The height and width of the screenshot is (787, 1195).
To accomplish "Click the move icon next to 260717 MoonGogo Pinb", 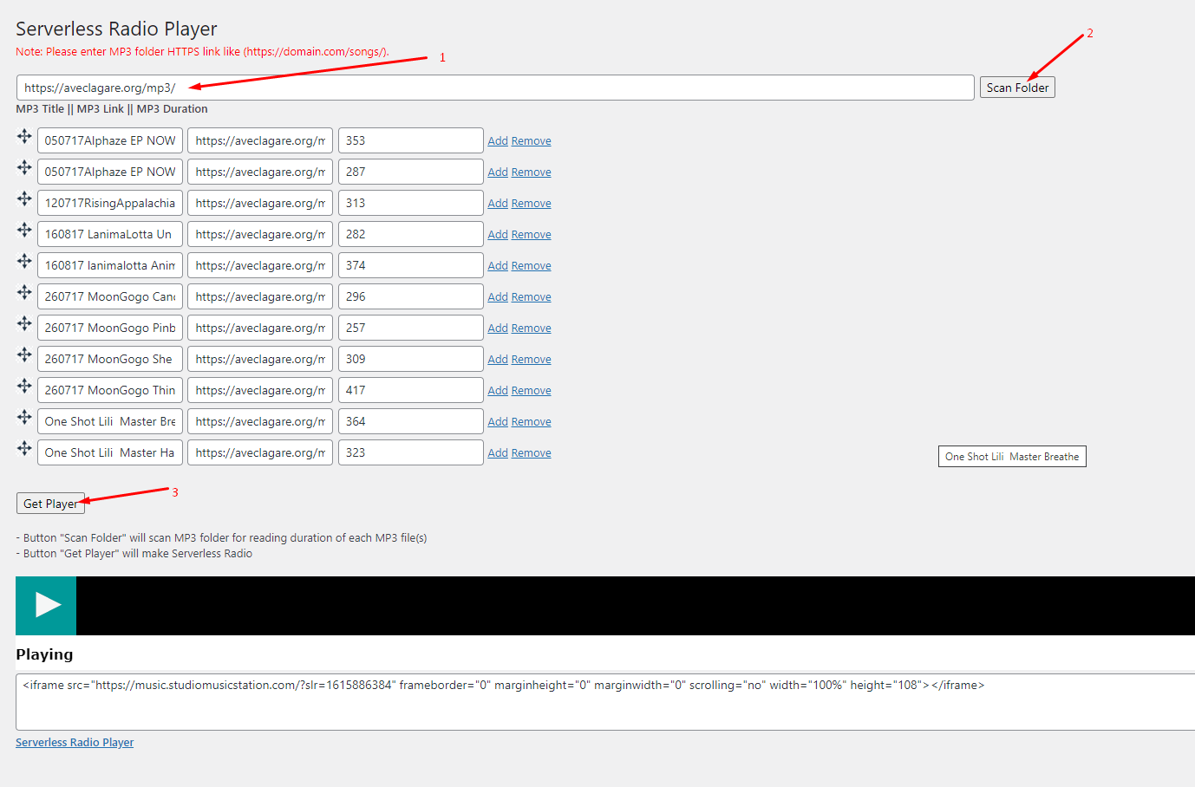I will 24,323.
